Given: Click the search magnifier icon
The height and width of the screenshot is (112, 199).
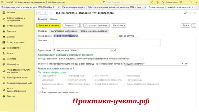Looking at the screenshot, I should [104, 2].
